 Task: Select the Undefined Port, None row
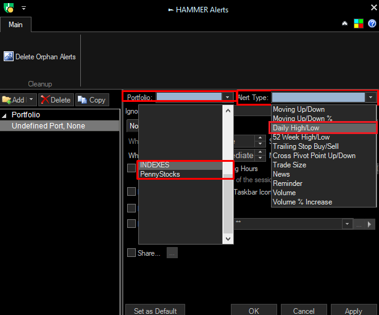pos(59,126)
